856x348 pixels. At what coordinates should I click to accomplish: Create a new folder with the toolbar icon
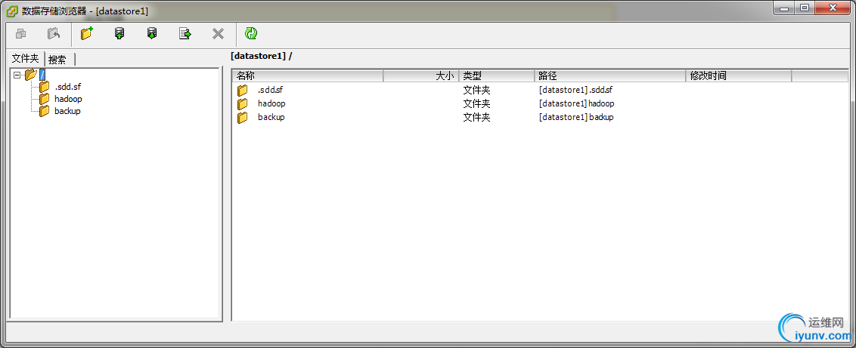[x=87, y=34]
